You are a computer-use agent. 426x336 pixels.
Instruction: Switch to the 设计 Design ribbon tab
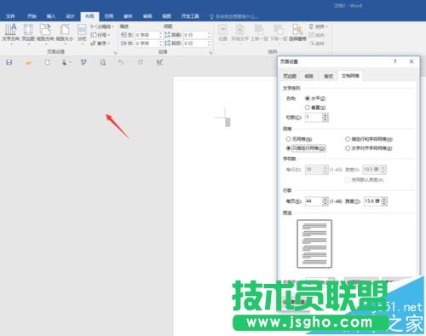pyautogui.click(x=70, y=16)
